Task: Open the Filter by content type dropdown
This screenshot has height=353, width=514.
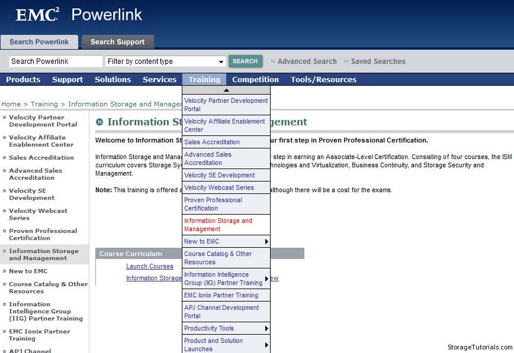Action: coord(221,61)
